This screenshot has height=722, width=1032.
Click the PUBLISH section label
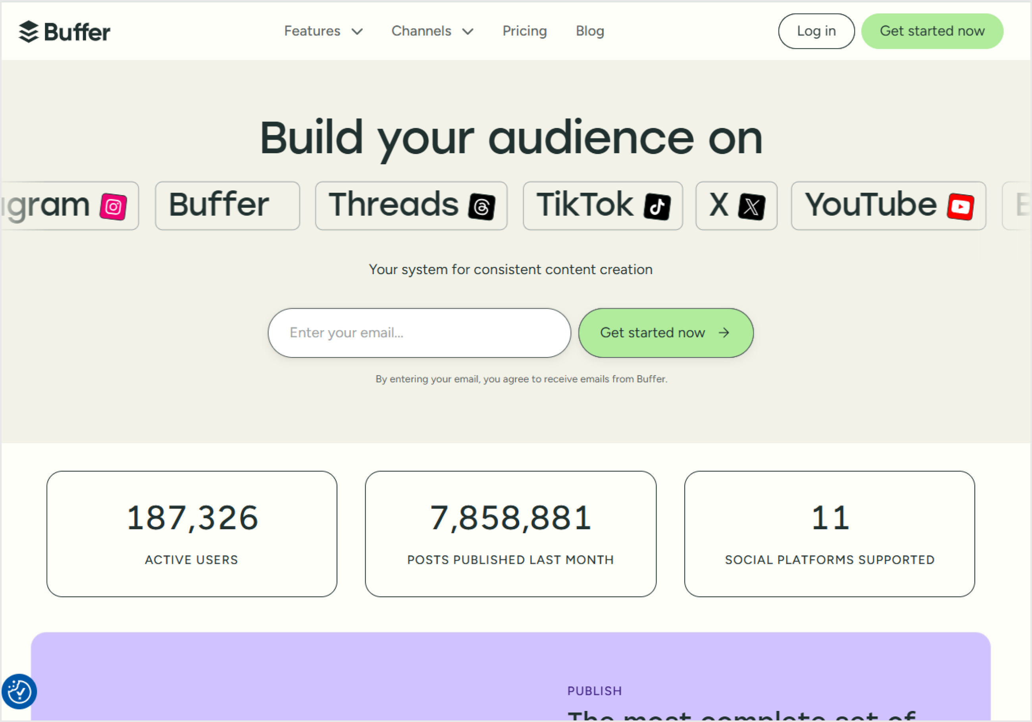[595, 691]
